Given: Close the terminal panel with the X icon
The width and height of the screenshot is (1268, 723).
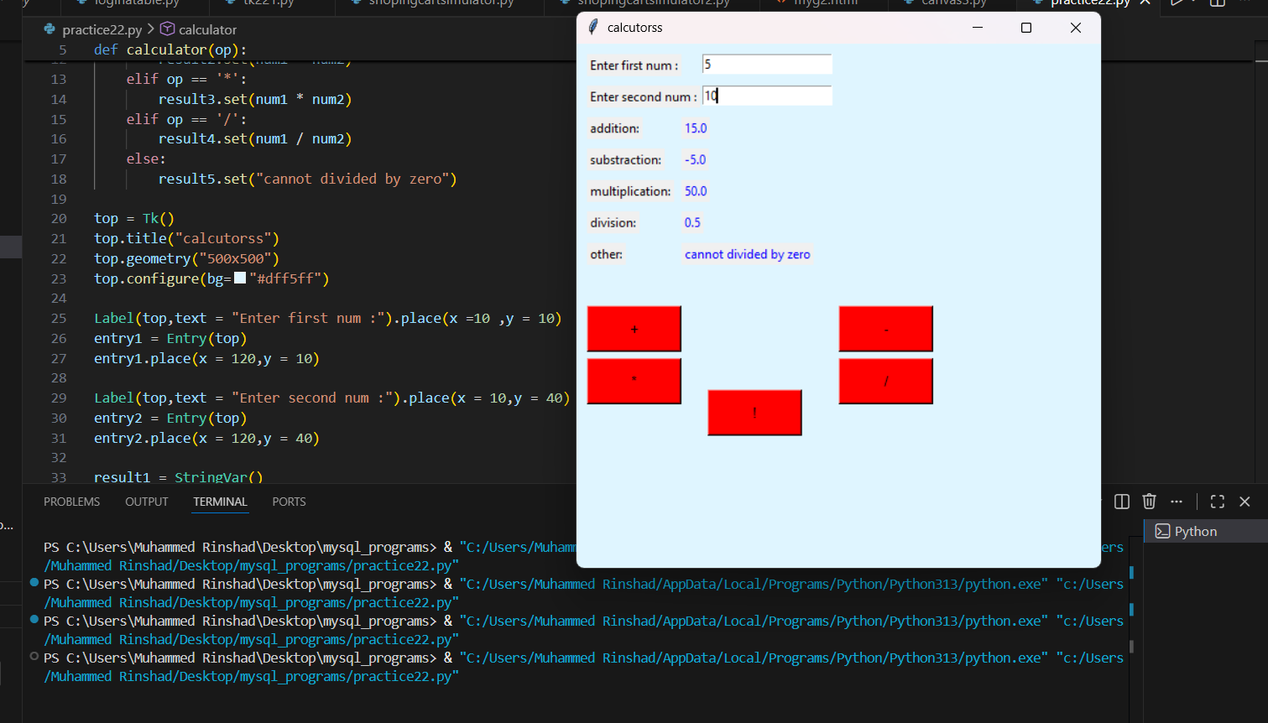Looking at the screenshot, I should point(1245,501).
